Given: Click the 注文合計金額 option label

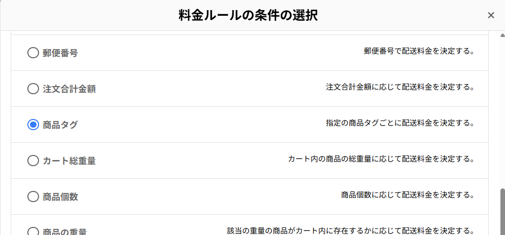Looking at the screenshot, I should [69, 89].
